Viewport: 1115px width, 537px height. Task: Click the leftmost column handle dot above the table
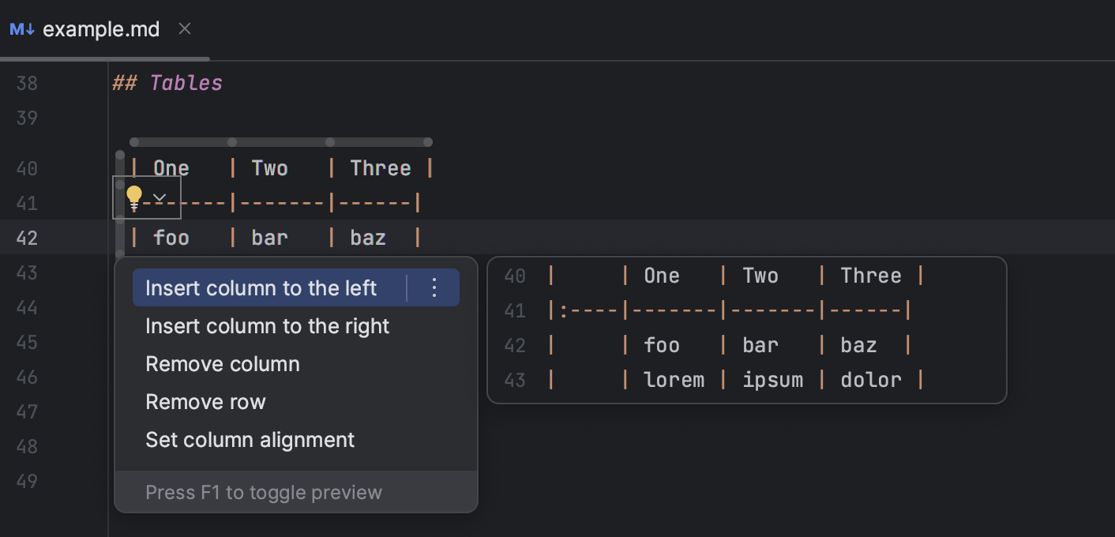click(133, 141)
